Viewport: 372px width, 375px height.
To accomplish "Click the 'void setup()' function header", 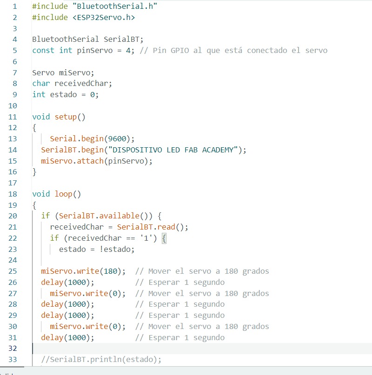I will [59, 117].
